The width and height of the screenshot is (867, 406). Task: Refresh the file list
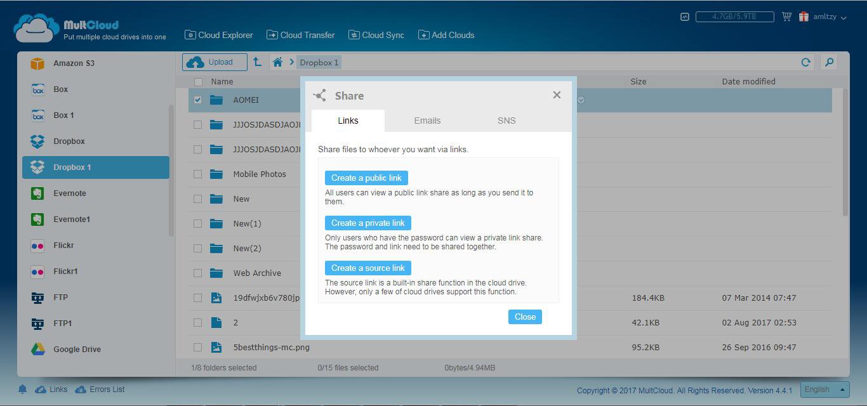805,62
